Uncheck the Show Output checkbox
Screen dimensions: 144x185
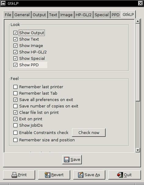coord(15,33)
